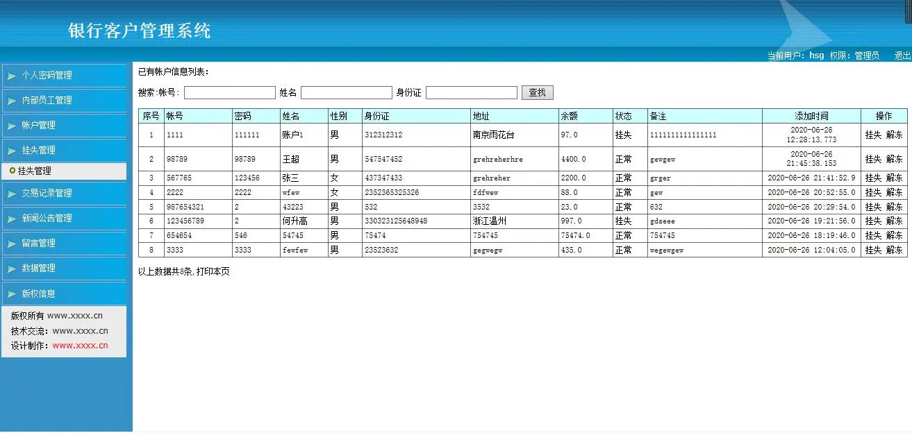Open the 留言管理 menu
The image size is (912, 433).
(x=64, y=243)
